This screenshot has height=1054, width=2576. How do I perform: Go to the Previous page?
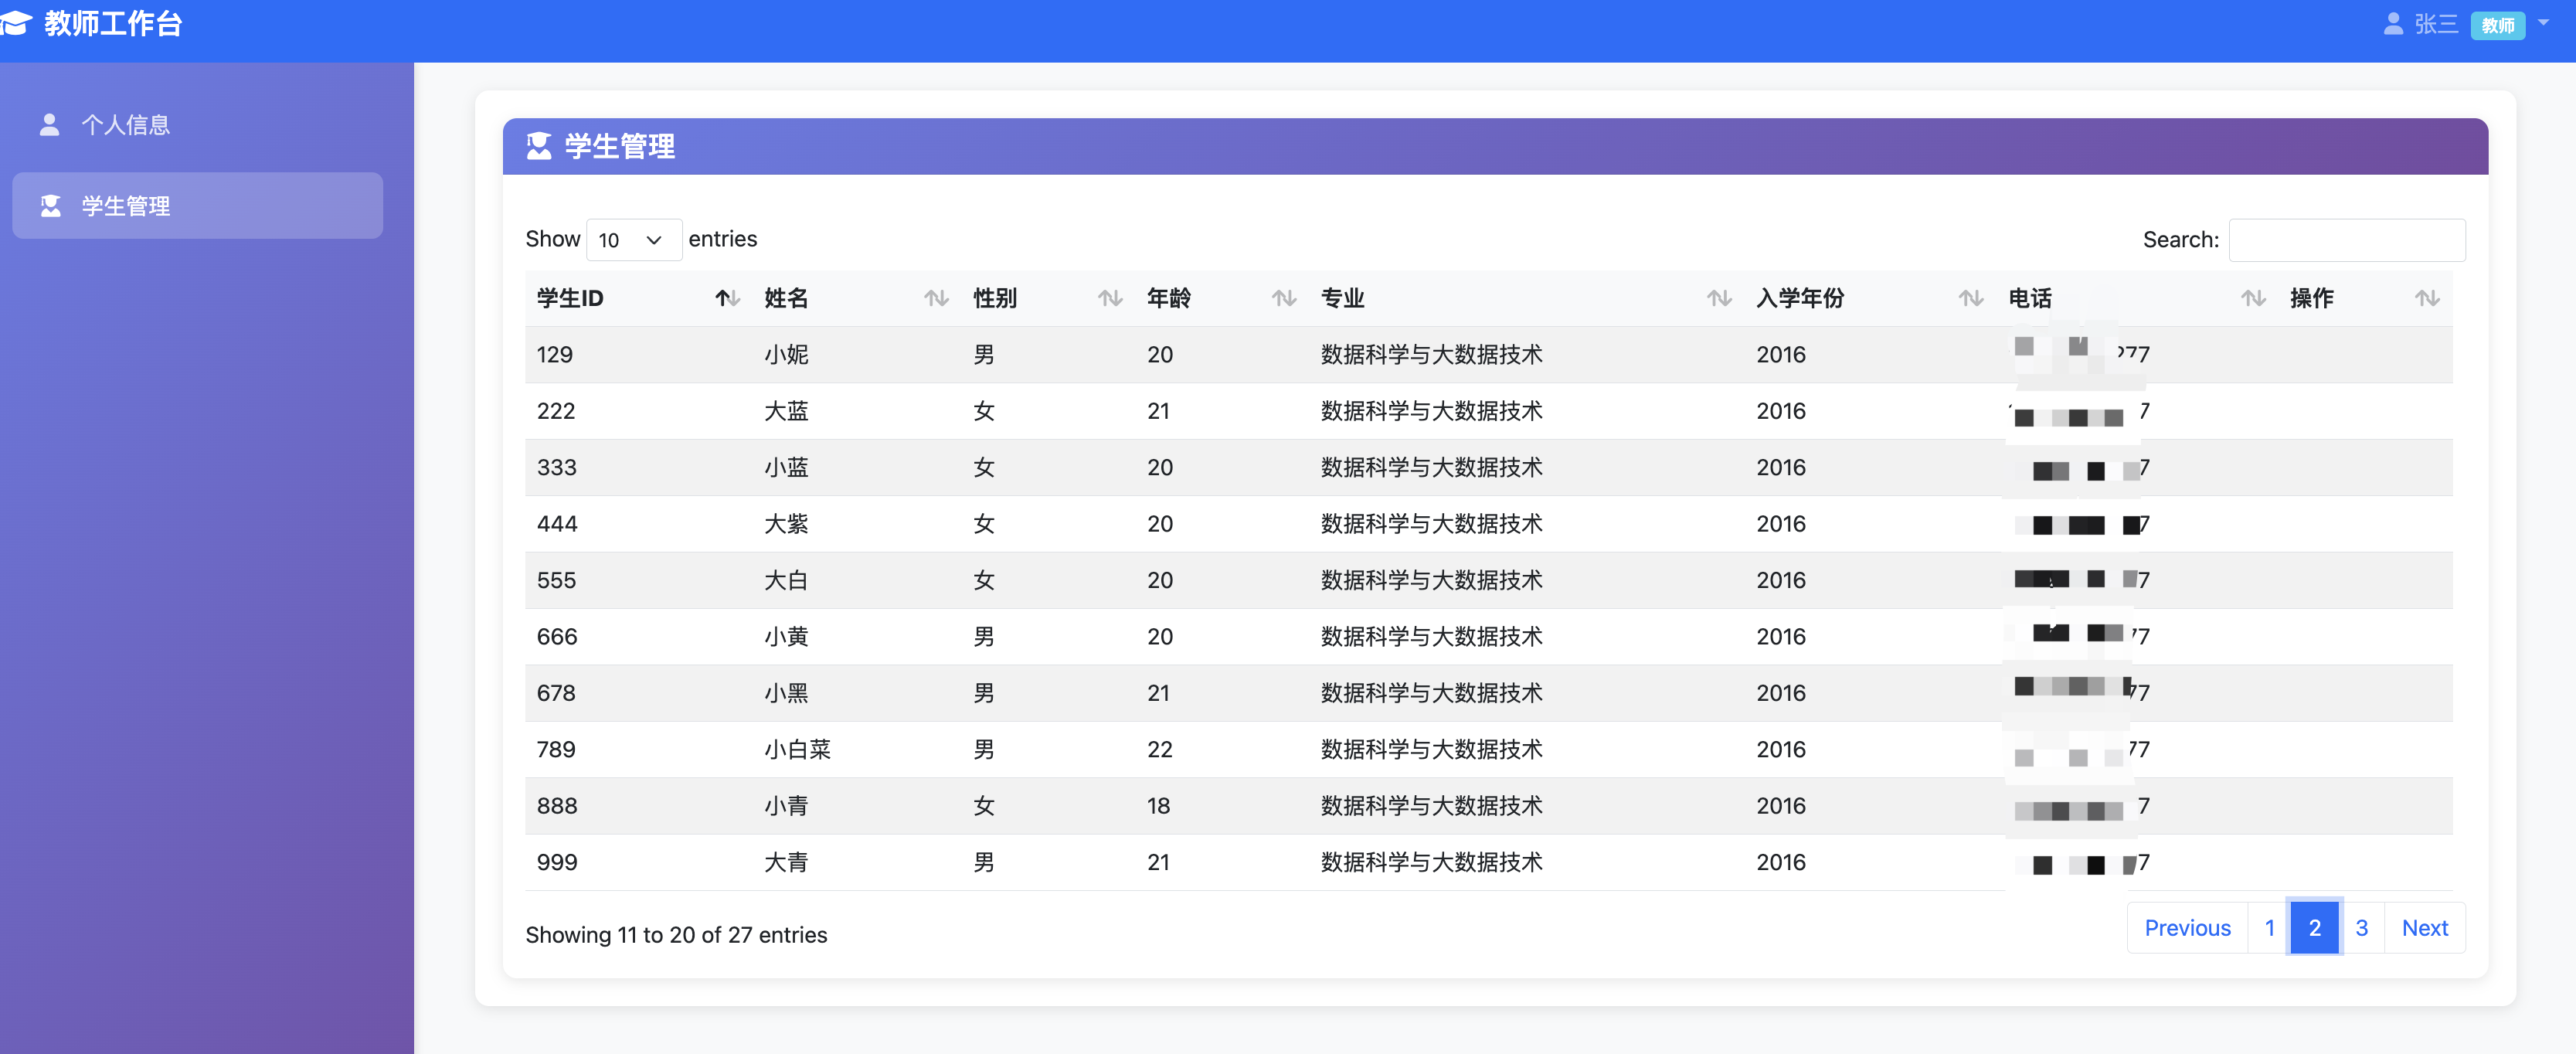[x=2187, y=928]
